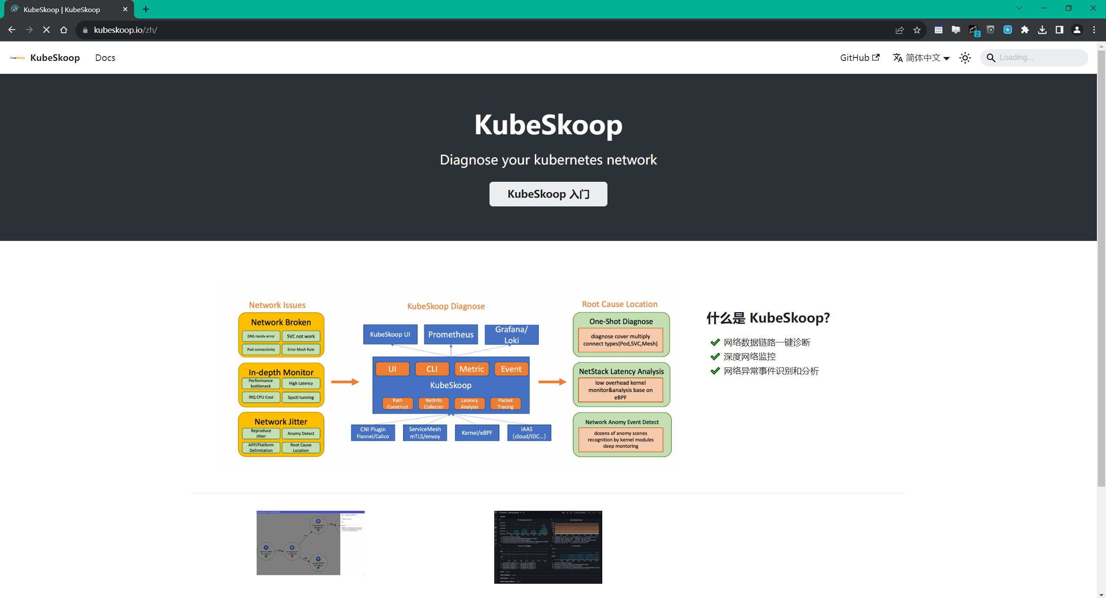Go forward in browser history
This screenshot has height=598, width=1106.
29,30
